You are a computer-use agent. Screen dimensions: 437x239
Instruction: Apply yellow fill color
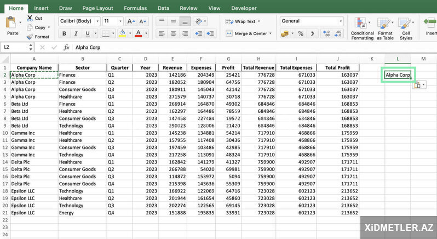click(x=122, y=34)
